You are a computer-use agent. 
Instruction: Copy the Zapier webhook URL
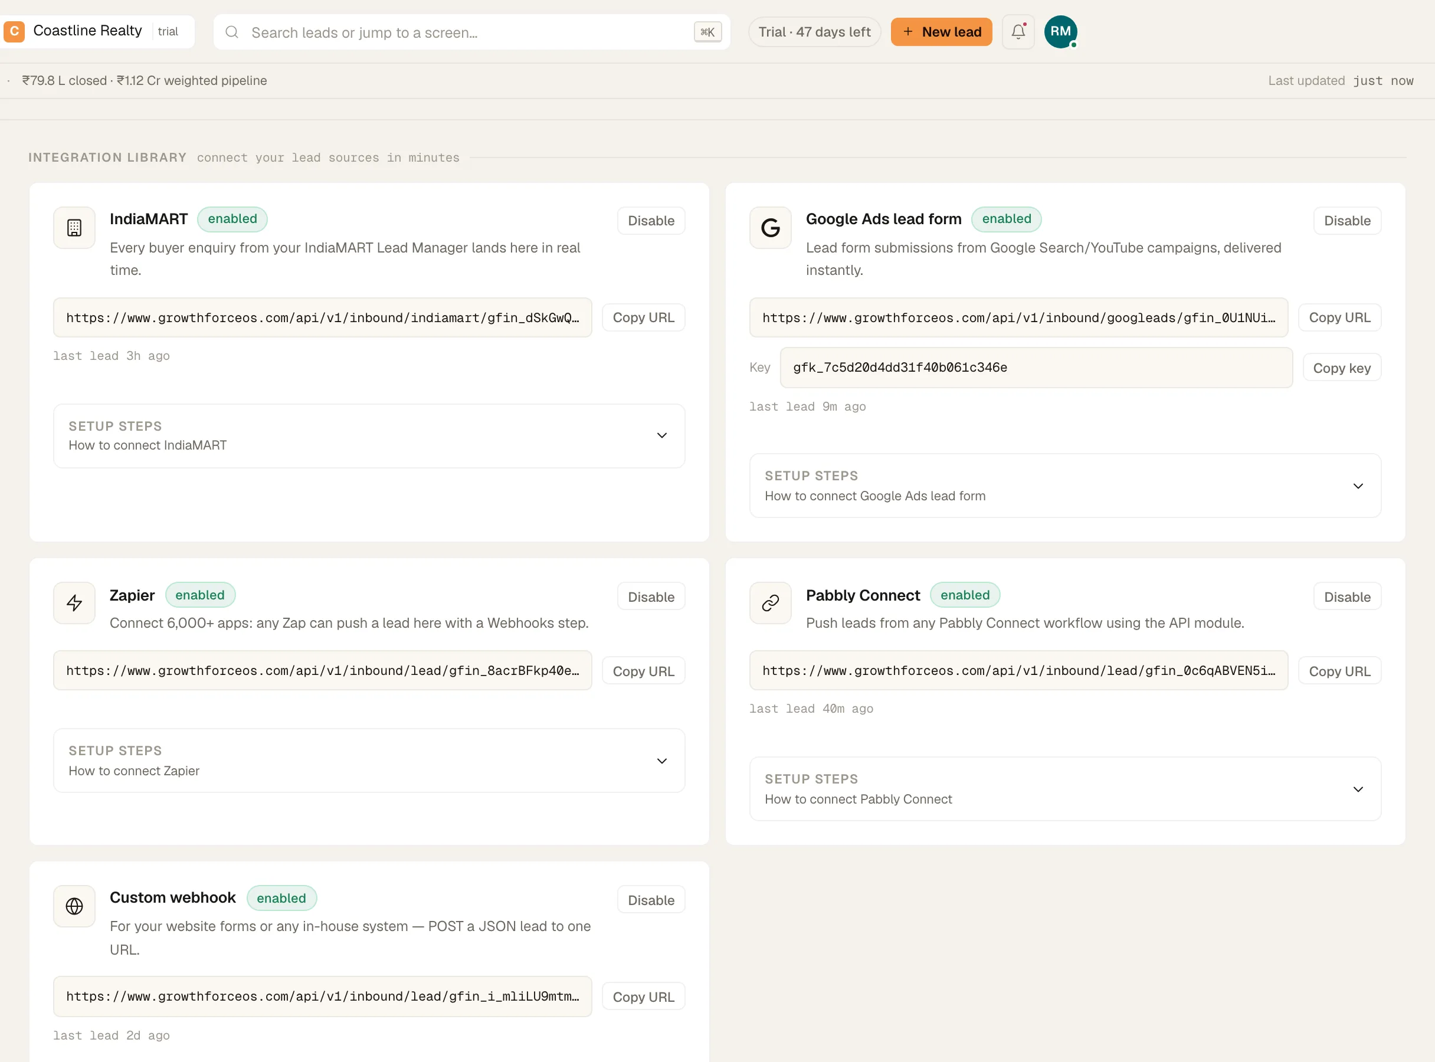pyautogui.click(x=643, y=671)
